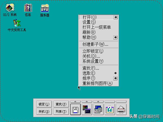Click the shredder icon in launchpad
Viewport: 163px width, 122px height.
point(121,110)
